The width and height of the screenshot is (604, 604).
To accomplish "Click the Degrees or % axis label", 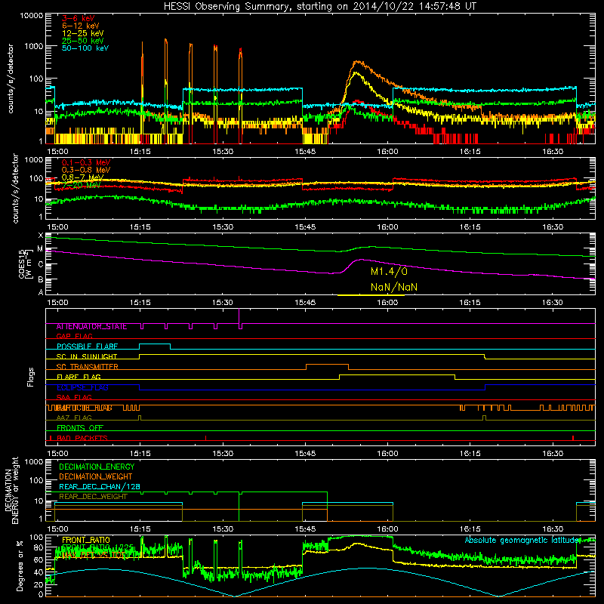I will (20, 565).
